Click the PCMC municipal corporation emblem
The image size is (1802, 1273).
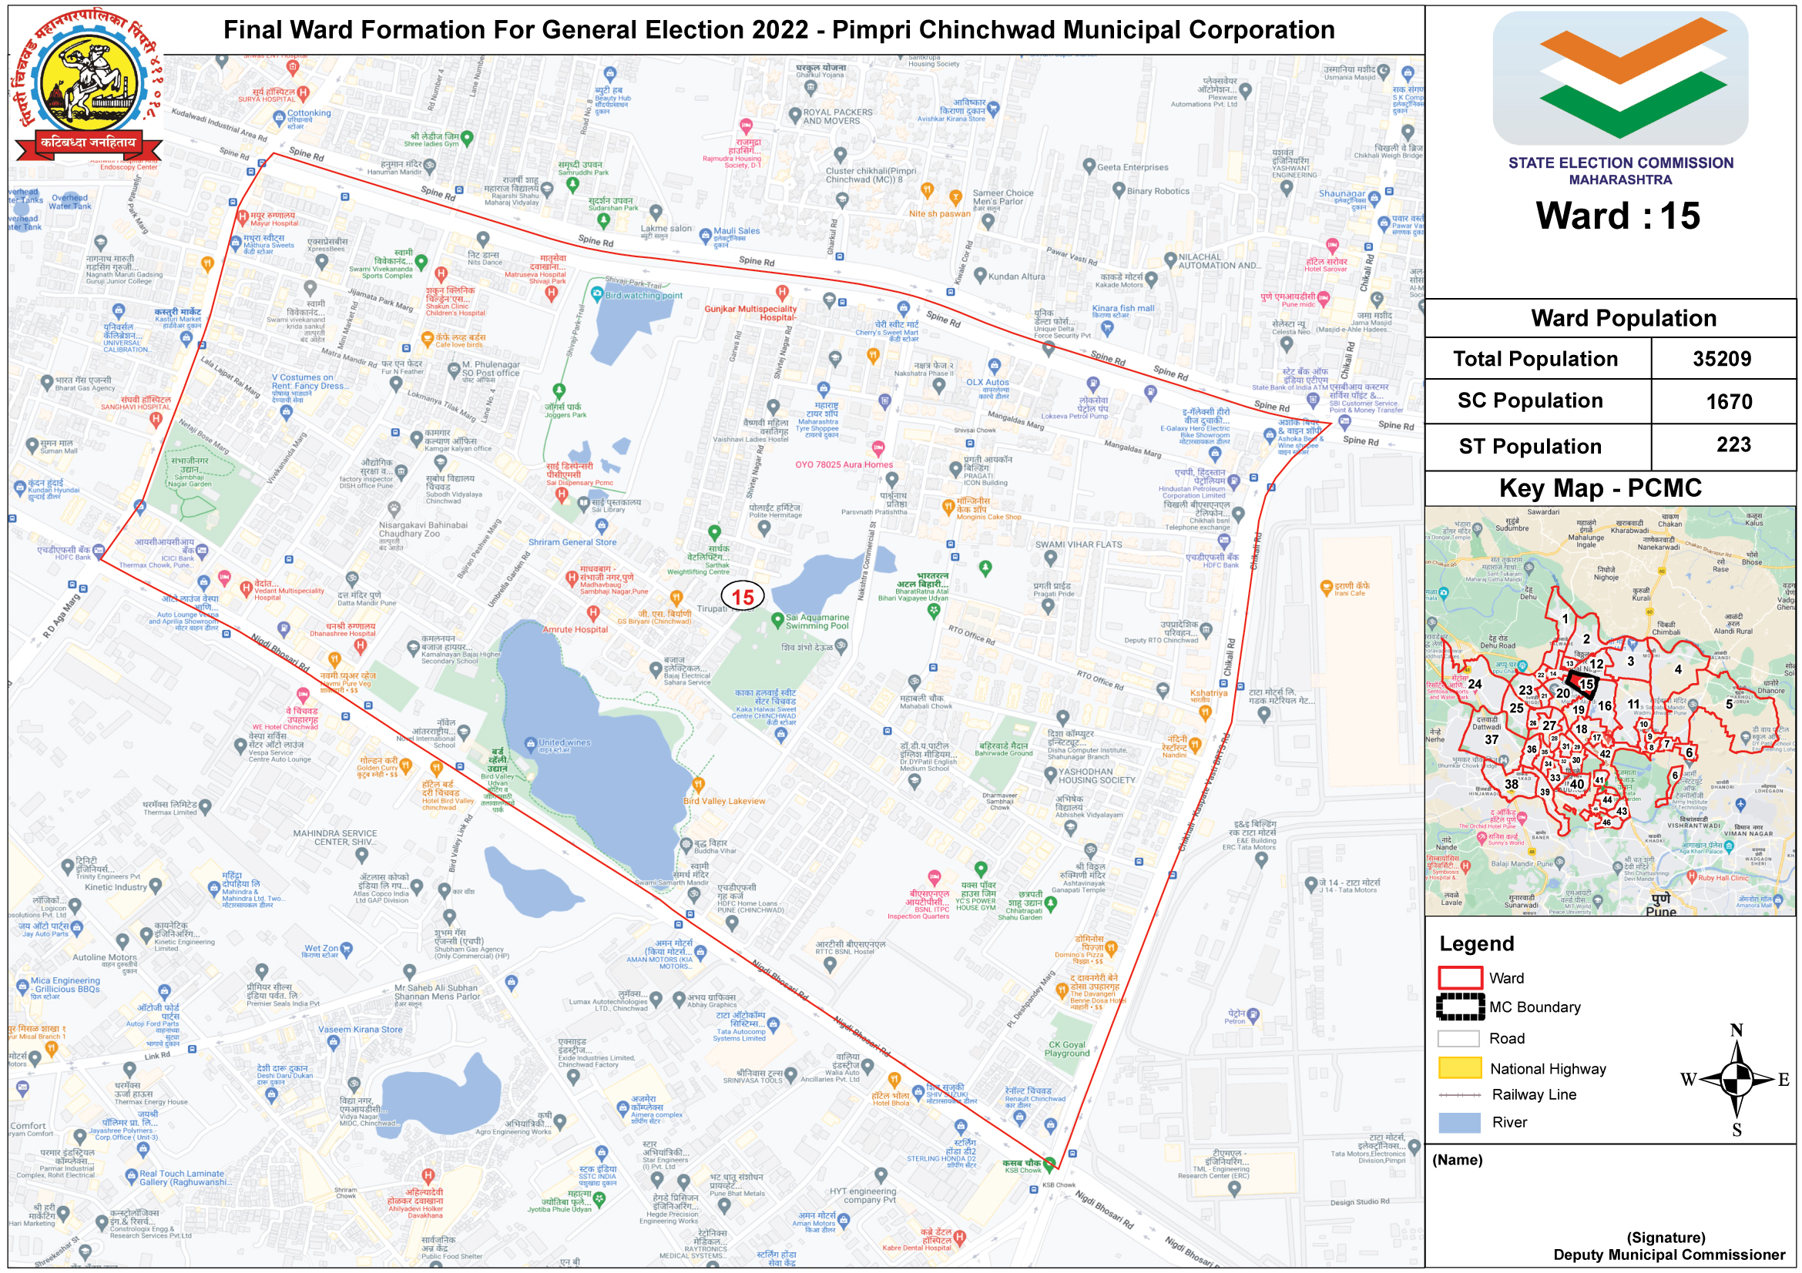[x=87, y=86]
